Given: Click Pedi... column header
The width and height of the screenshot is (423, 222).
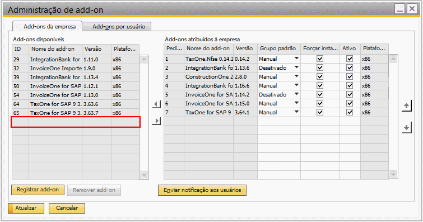Looking at the screenshot, I should (174, 49).
